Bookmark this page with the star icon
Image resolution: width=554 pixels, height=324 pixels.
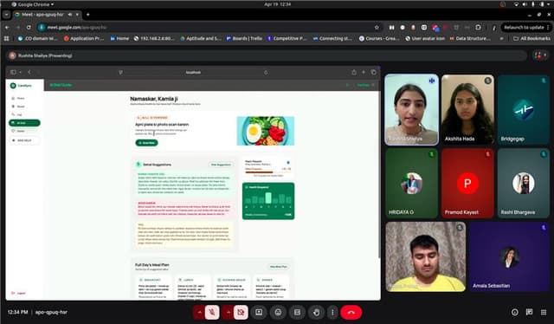(377, 27)
